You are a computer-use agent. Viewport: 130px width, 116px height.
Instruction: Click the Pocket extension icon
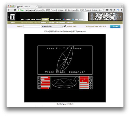click(107, 10)
